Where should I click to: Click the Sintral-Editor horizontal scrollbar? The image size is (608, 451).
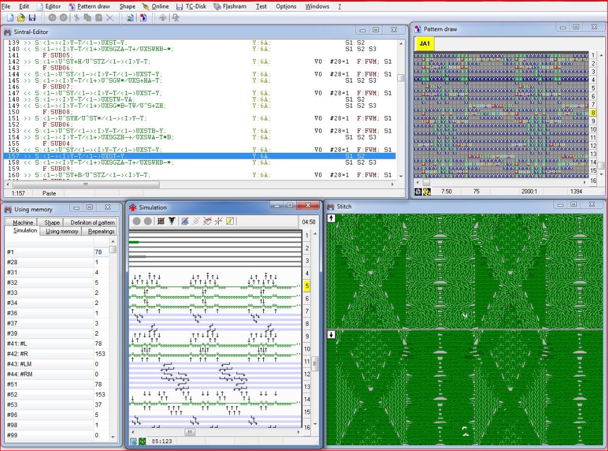tap(84, 184)
